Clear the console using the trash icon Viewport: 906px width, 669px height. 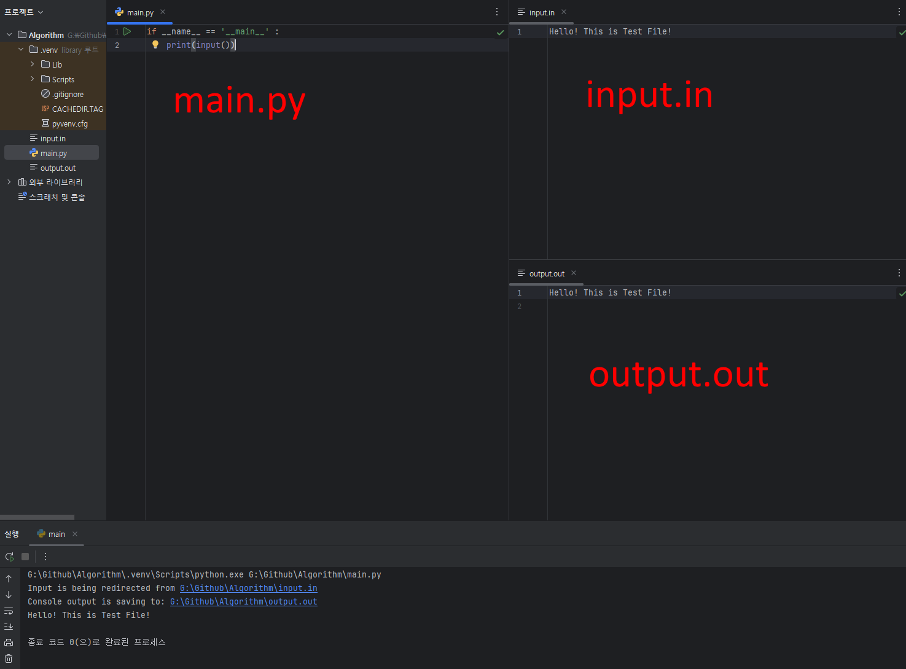(9, 659)
